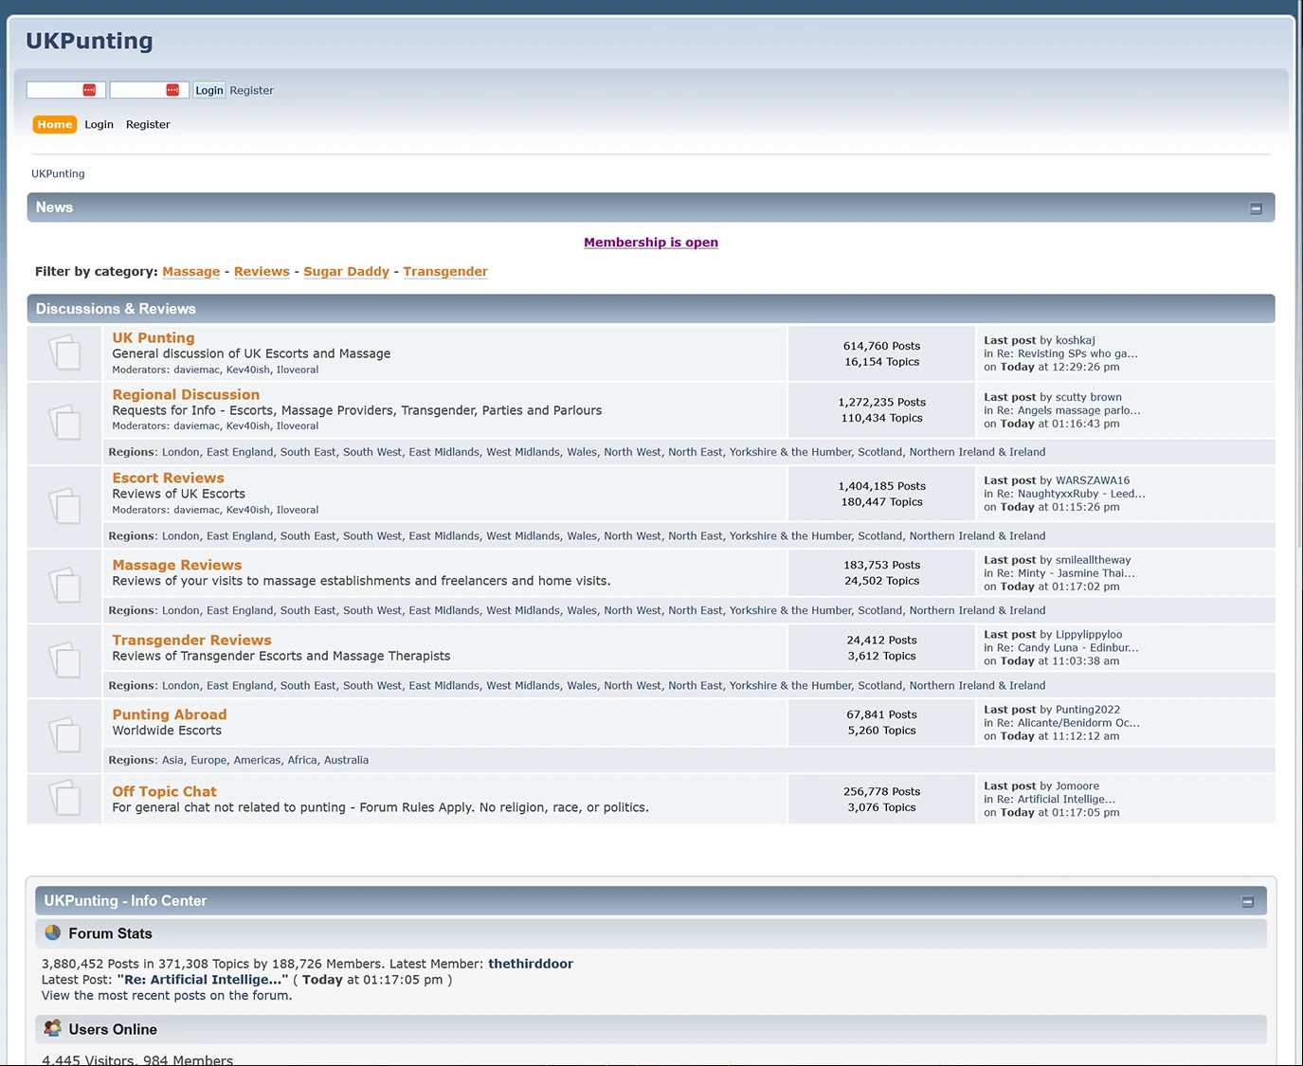Click the Regional Discussion board folder icon
The image size is (1303, 1066).
tap(64, 422)
